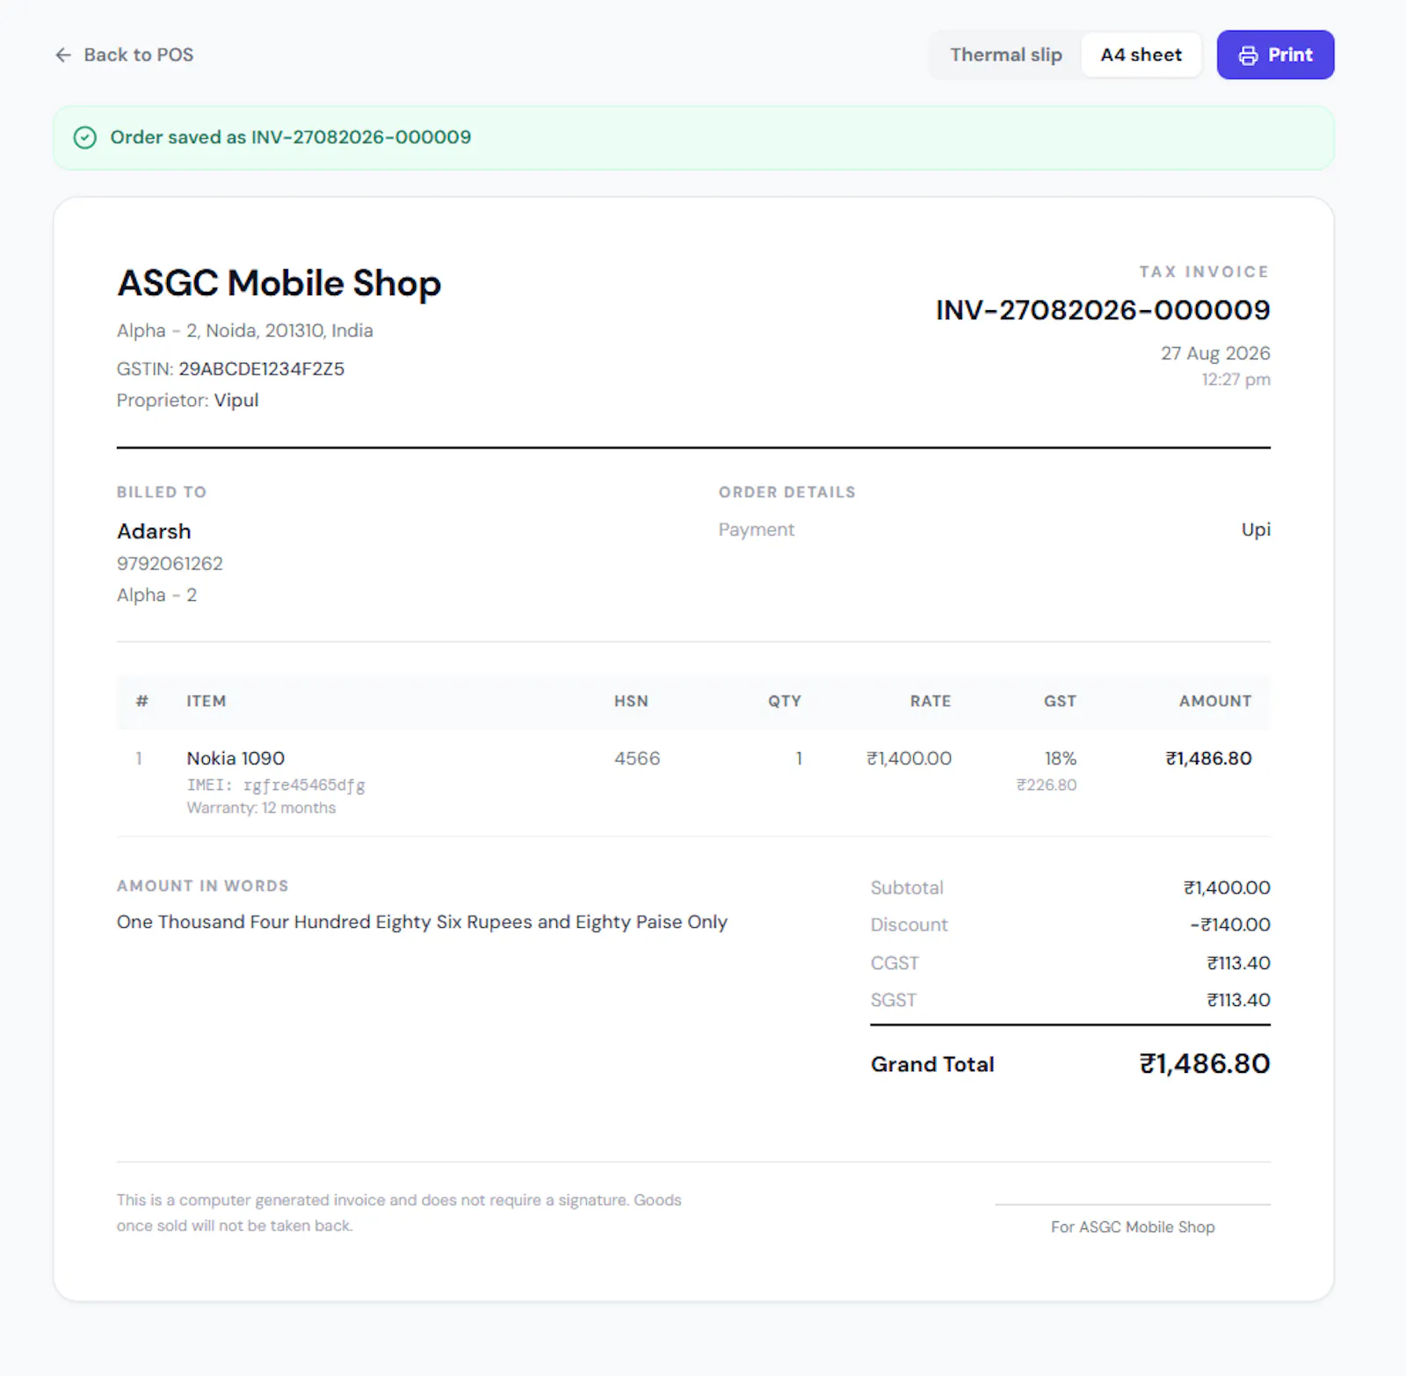The height and width of the screenshot is (1376, 1406).
Task: Click the green success checkmark icon
Action: [85, 137]
